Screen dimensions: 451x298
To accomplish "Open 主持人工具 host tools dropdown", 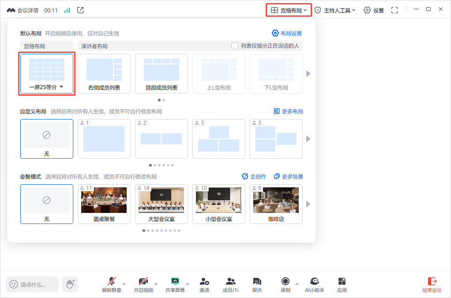I will 335,10.
